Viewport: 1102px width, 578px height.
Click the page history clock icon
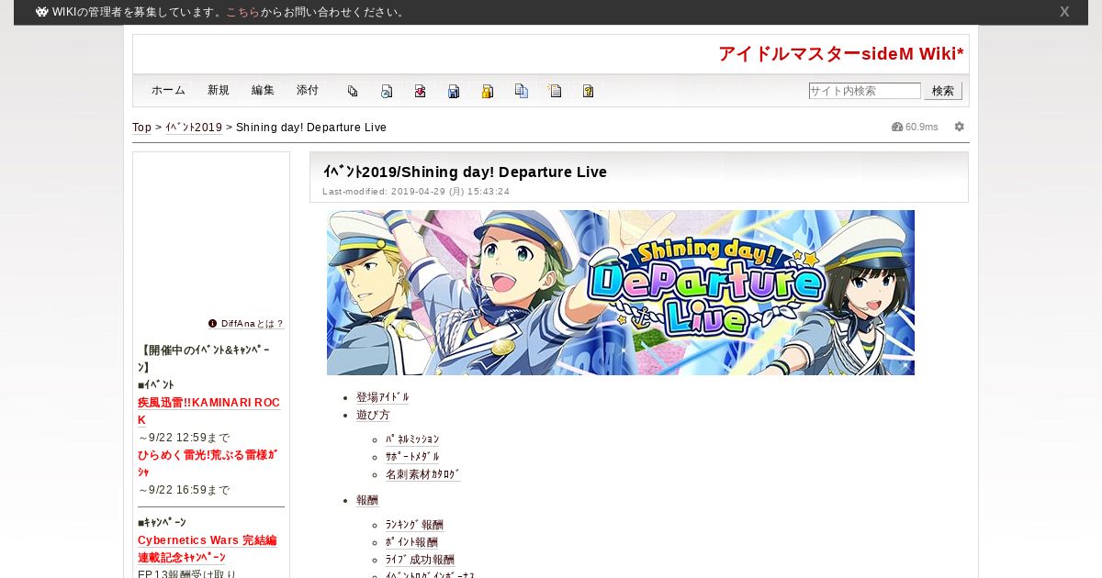[387, 91]
